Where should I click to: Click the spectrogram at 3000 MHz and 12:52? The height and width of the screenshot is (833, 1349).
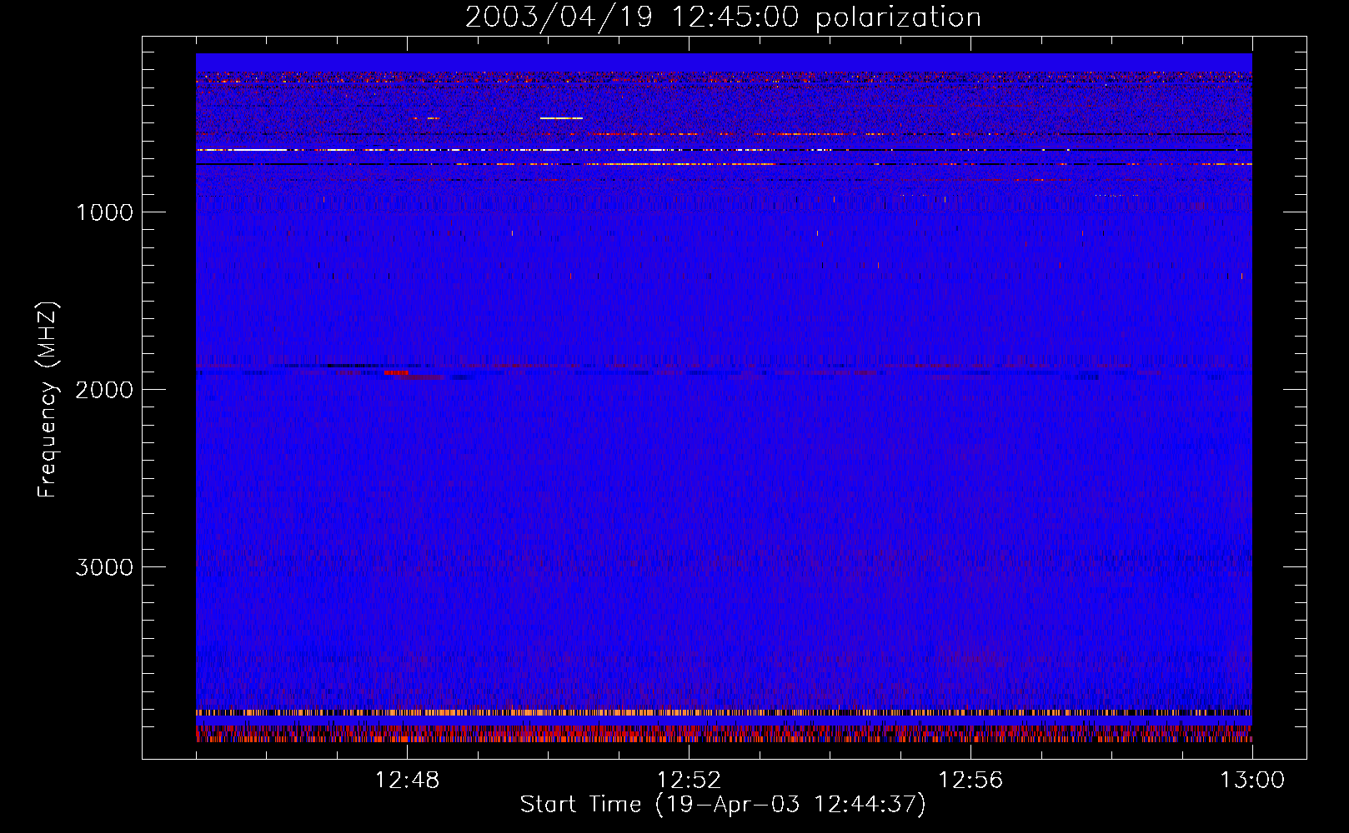[689, 566]
